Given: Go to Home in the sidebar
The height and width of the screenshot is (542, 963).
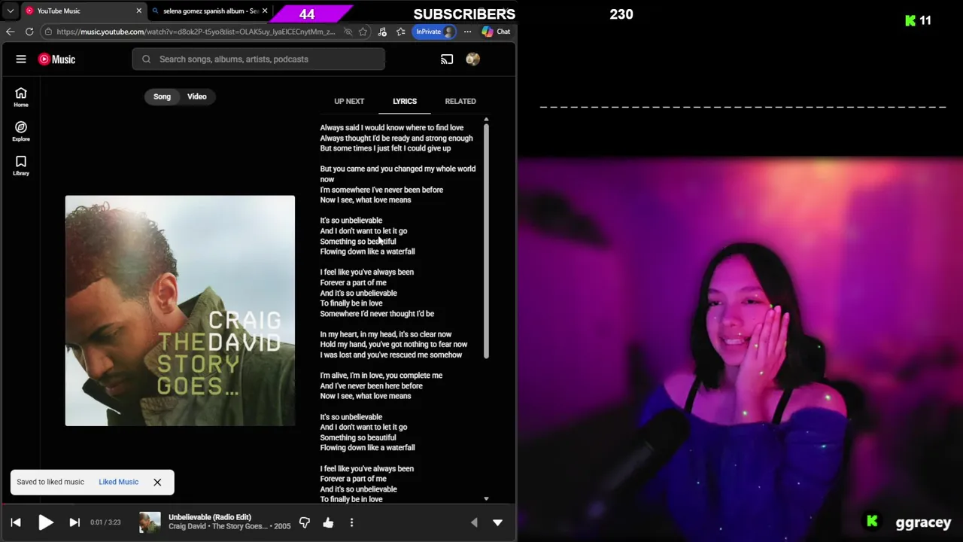Looking at the screenshot, I should 21,97.
